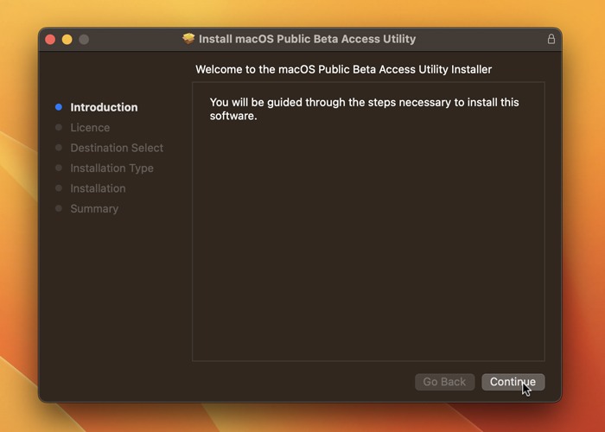The height and width of the screenshot is (432, 605).
Task: Click the disabled Go Back button
Action: click(x=444, y=382)
